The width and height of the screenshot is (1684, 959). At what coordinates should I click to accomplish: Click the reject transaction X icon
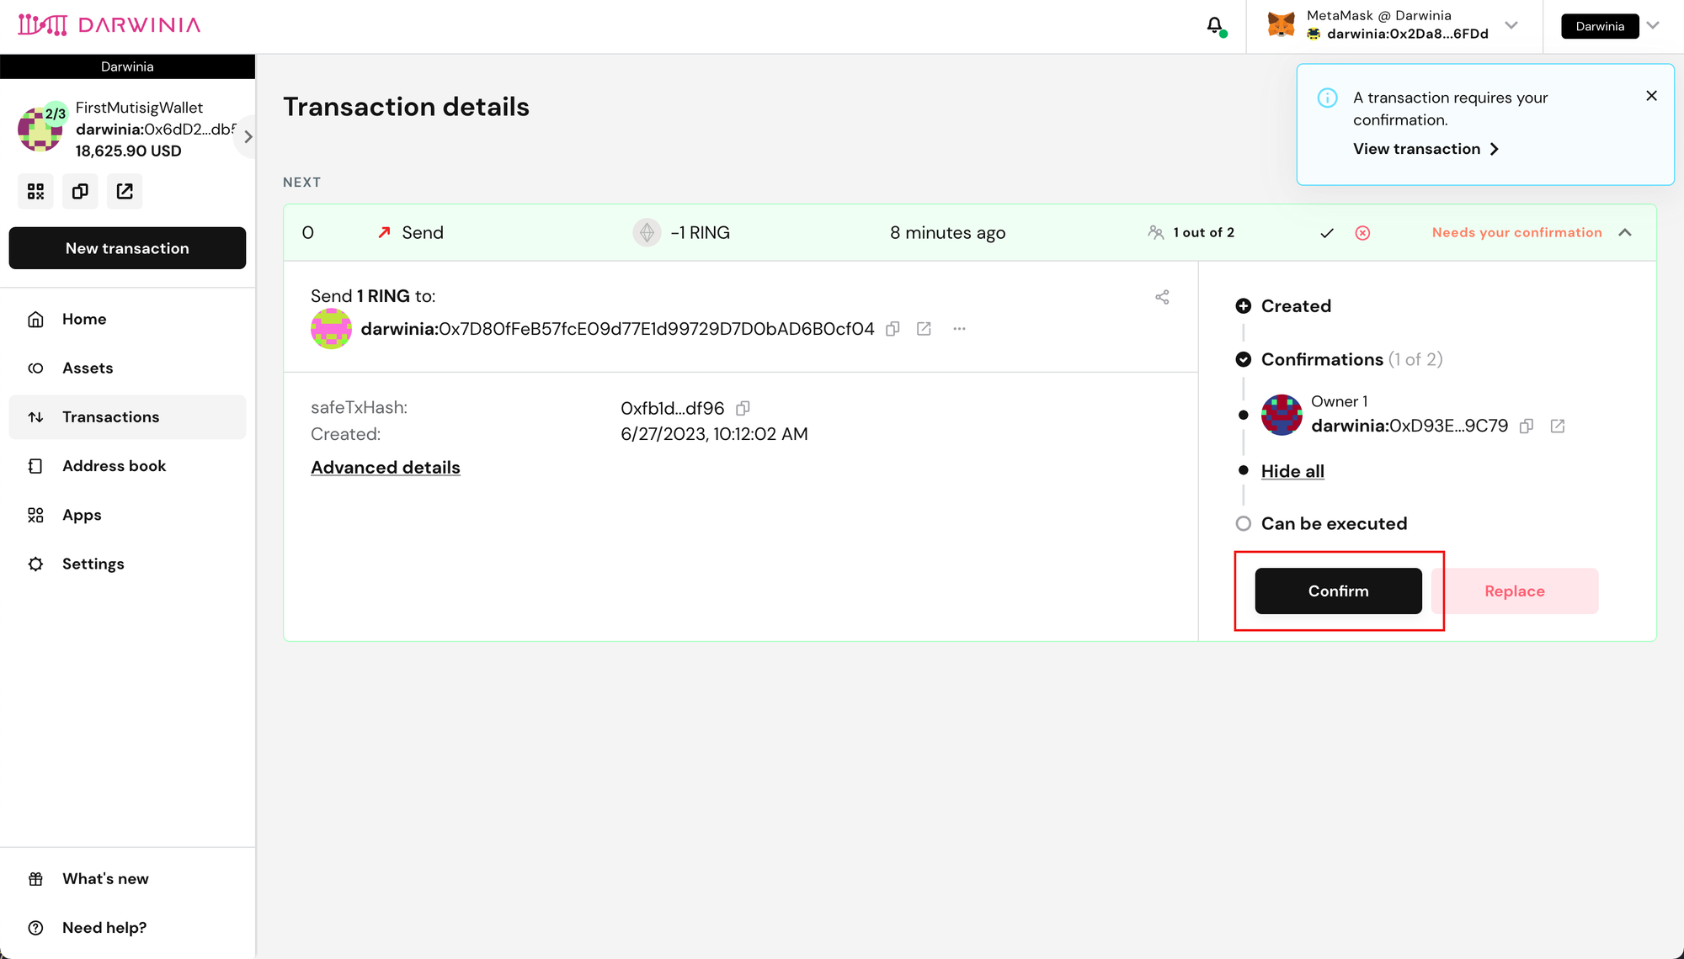(1362, 232)
